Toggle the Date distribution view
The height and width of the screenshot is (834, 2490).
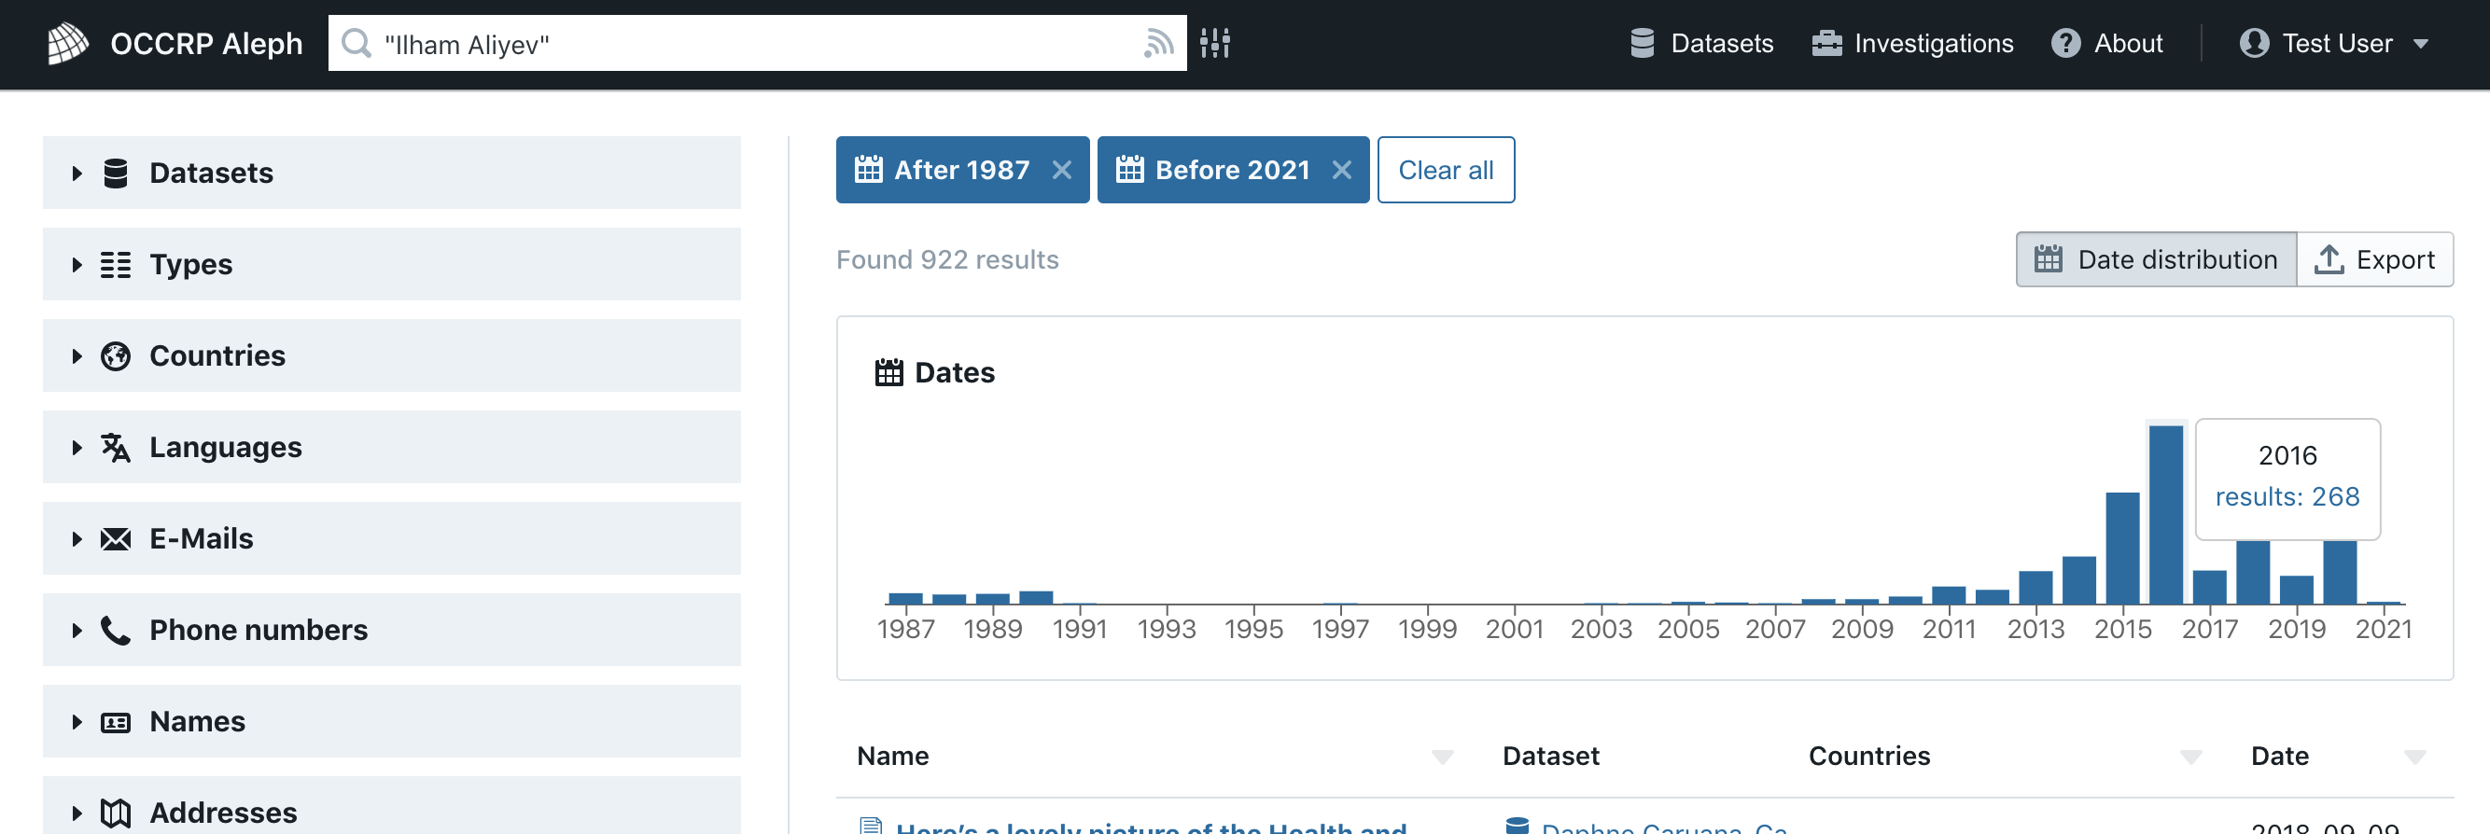pos(2156,259)
